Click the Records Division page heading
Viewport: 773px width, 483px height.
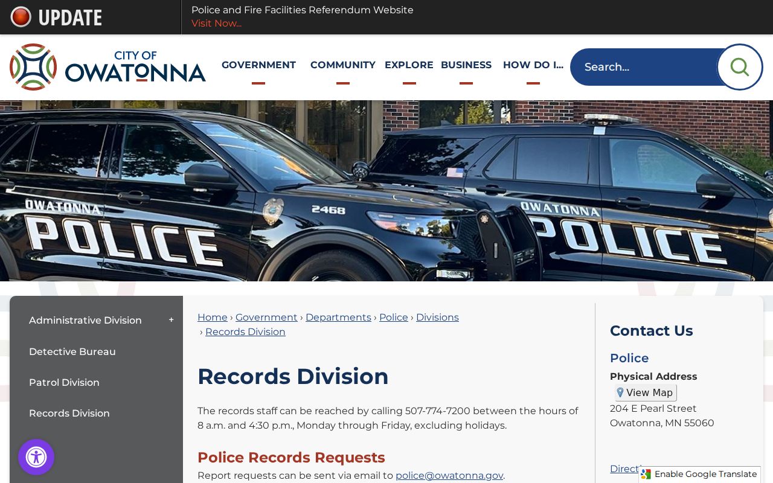point(293,376)
